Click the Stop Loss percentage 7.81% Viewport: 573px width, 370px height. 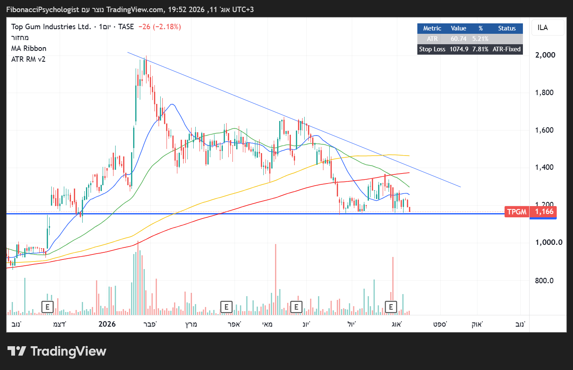point(480,49)
